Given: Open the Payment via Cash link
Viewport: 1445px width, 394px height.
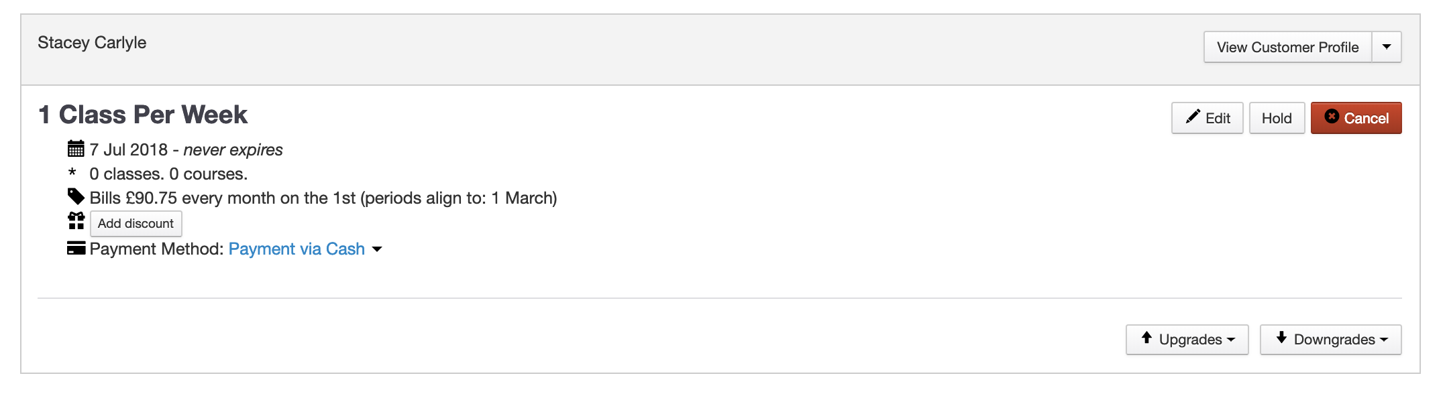Looking at the screenshot, I should (x=297, y=249).
